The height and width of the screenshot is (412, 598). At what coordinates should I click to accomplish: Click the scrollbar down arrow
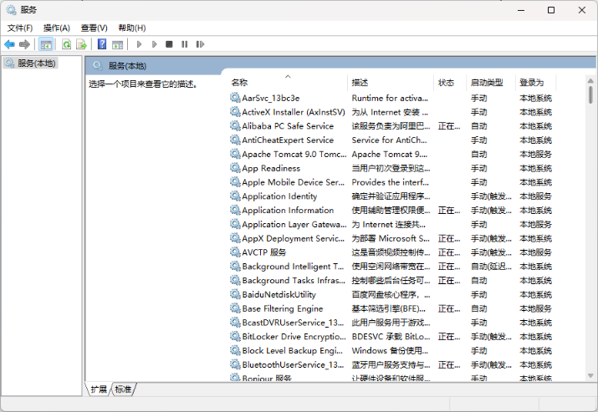pos(590,375)
